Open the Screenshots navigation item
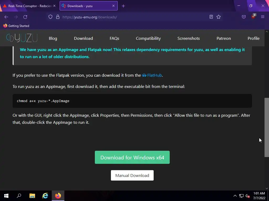Viewport: 269px width, 201px height. (x=189, y=38)
